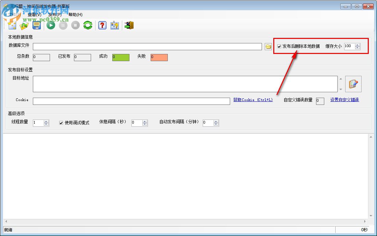The image size is (377, 236).
Task: Click the Cookie input field
Action: tap(131, 101)
